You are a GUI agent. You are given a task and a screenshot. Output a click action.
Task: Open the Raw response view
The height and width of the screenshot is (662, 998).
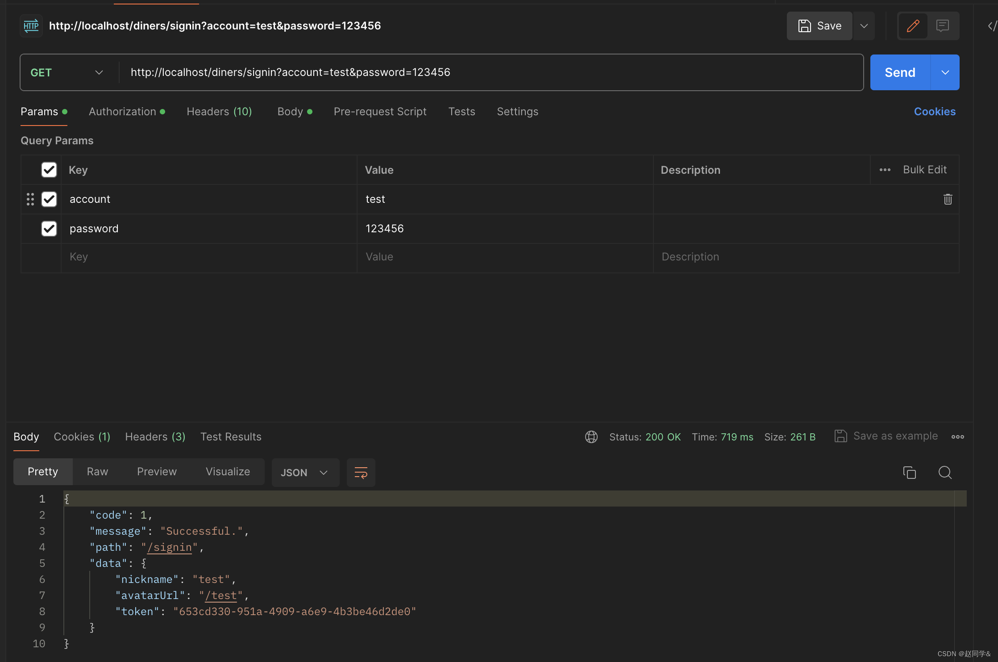click(x=97, y=472)
